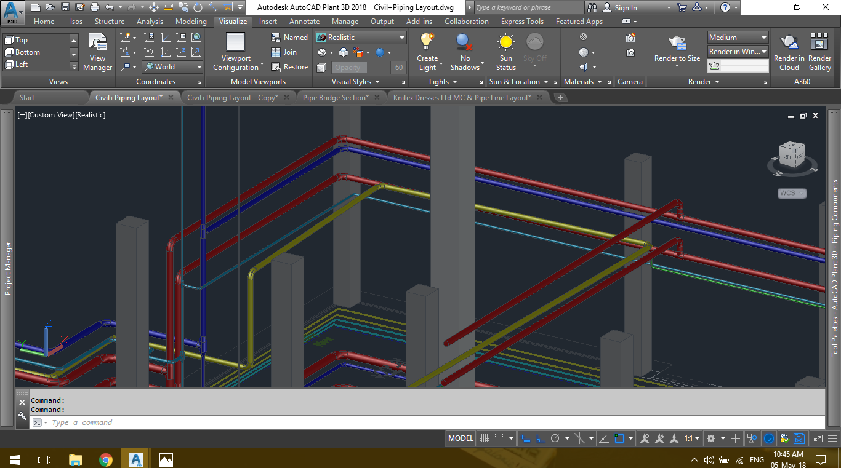Toggle grid display in status bar
Image resolution: width=841 pixels, height=468 pixels.
tap(485, 438)
